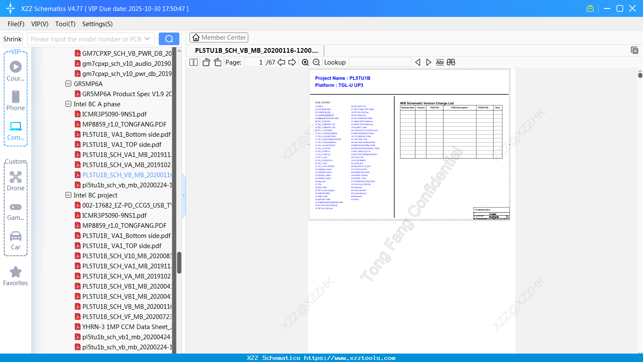The height and width of the screenshot is (362, 643).
Task: Collapse the Intel BC A phase folder
Action: coord(68,104)
